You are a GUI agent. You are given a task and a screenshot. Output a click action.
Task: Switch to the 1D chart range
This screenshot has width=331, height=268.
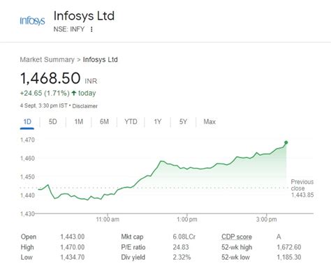coord(27,121)
